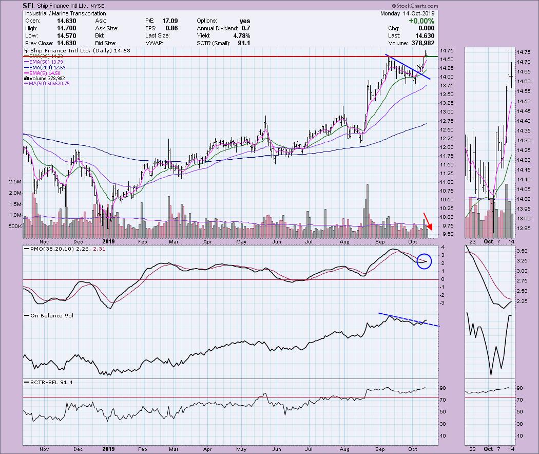Select the VWAP: label

click(x=154, y=43)
